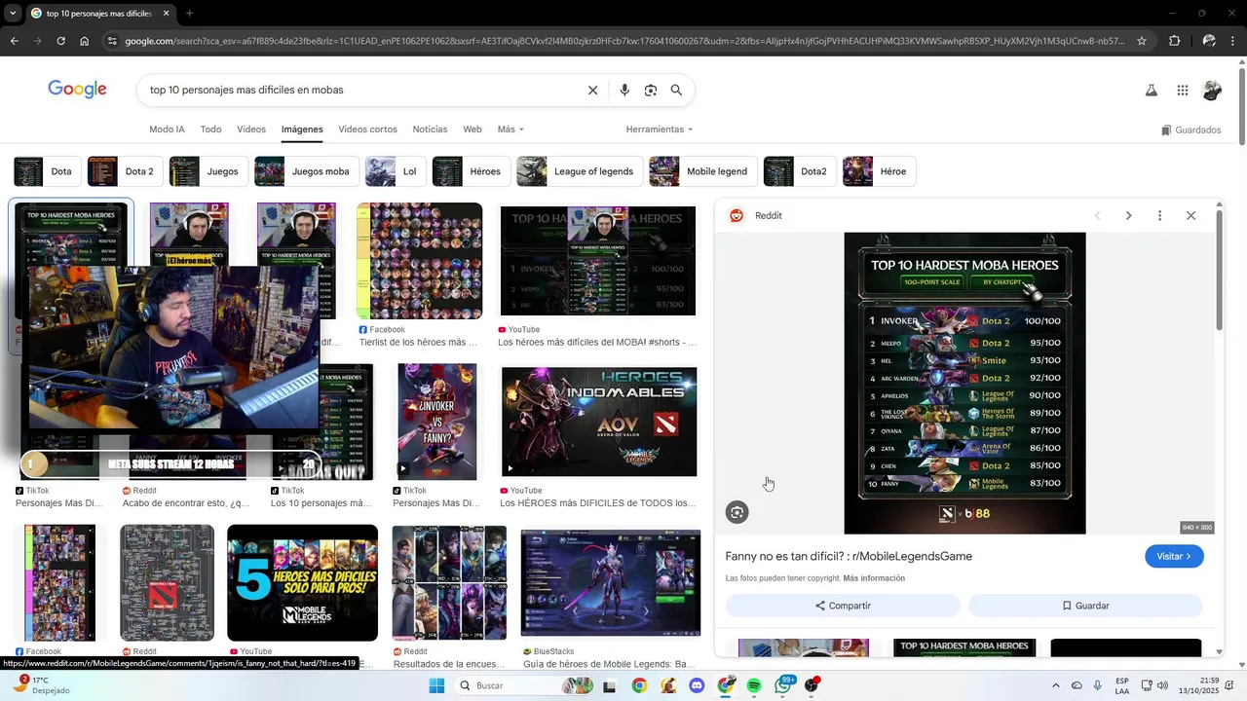Open the Facebook hero tierlist thumbnail
This screenshot has height=701, width=1247.
coord(420,261)
